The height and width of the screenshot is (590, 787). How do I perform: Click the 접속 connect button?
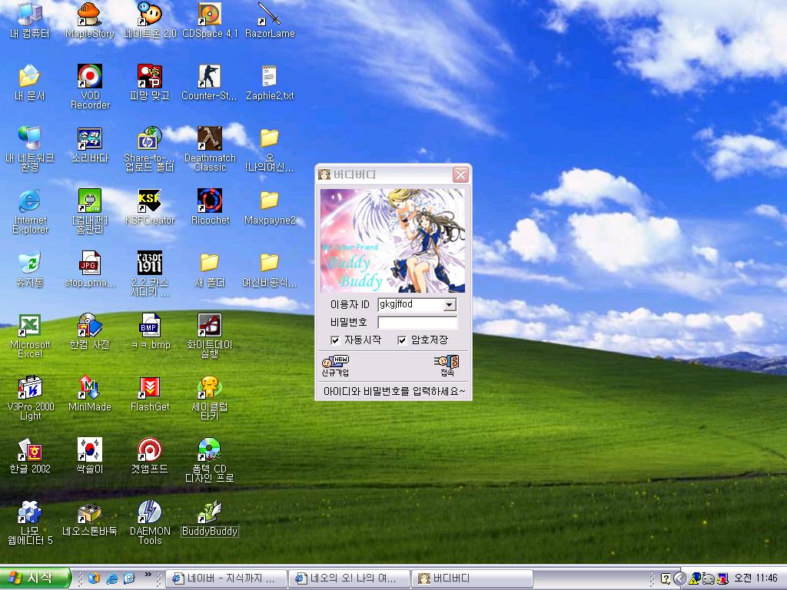[x=447, y=366]
